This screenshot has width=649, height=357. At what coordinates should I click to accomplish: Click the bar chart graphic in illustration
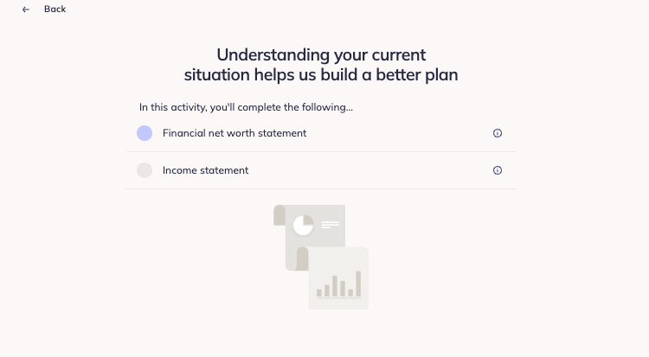tap(338, 284)
